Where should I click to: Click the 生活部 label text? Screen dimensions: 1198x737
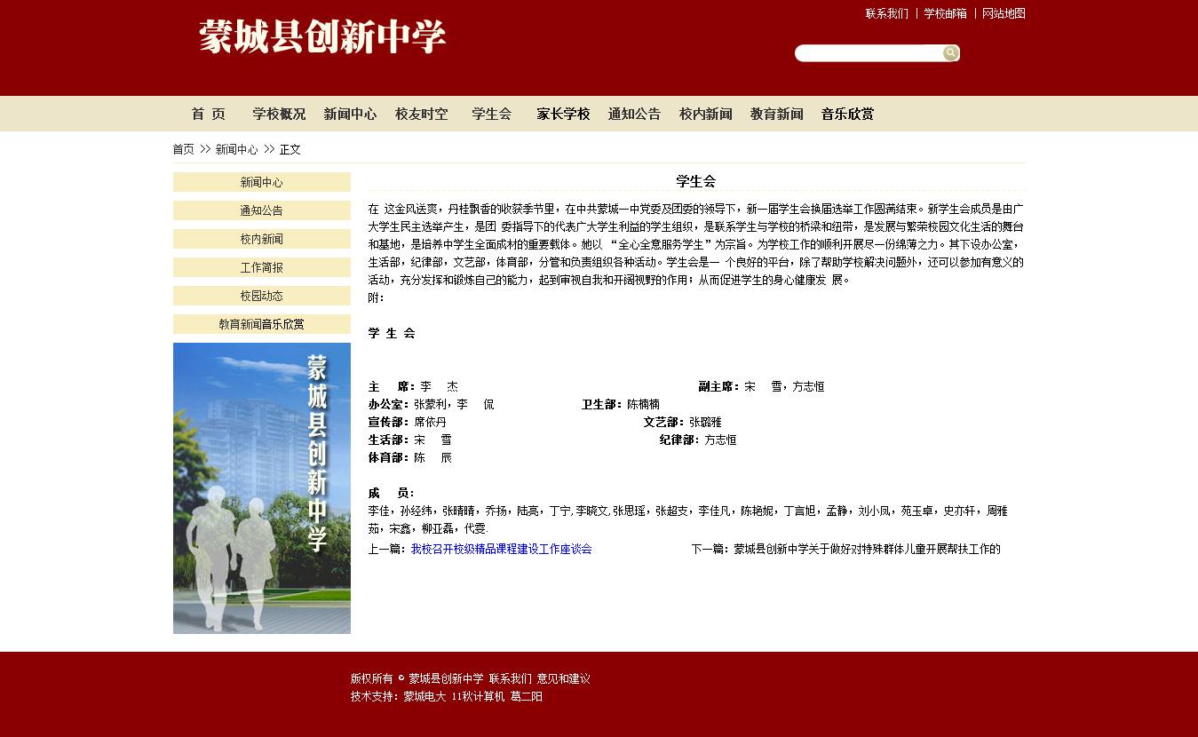coord(389,440)
